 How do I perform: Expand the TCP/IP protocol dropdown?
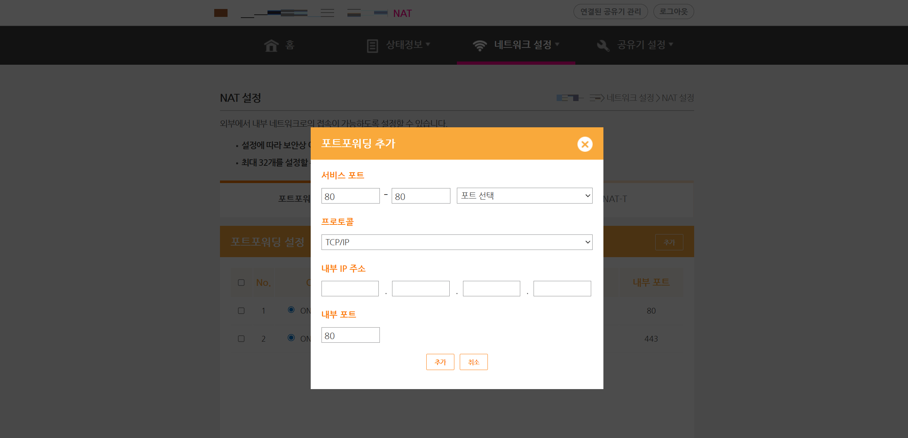point(457,242)
